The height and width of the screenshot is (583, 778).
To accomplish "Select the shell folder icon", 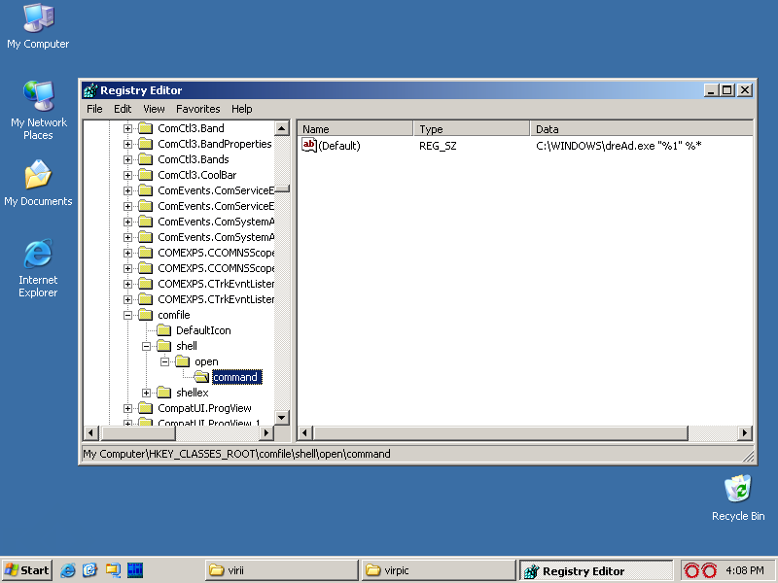I will tap(163, 346).
